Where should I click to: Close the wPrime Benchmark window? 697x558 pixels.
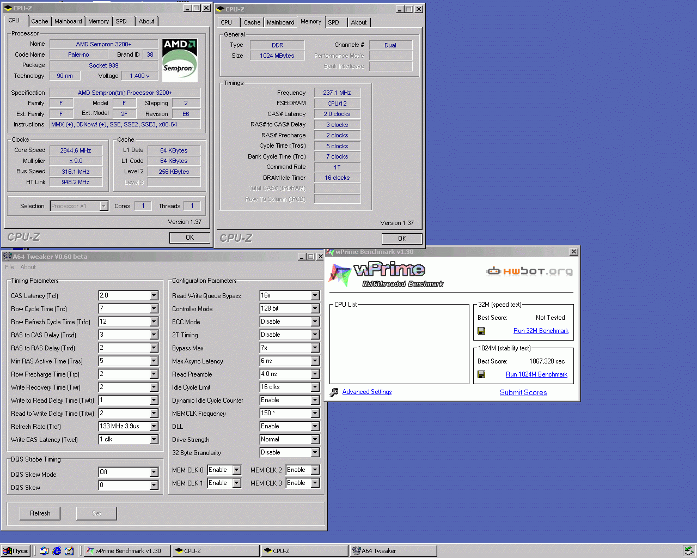click(574, 252)
